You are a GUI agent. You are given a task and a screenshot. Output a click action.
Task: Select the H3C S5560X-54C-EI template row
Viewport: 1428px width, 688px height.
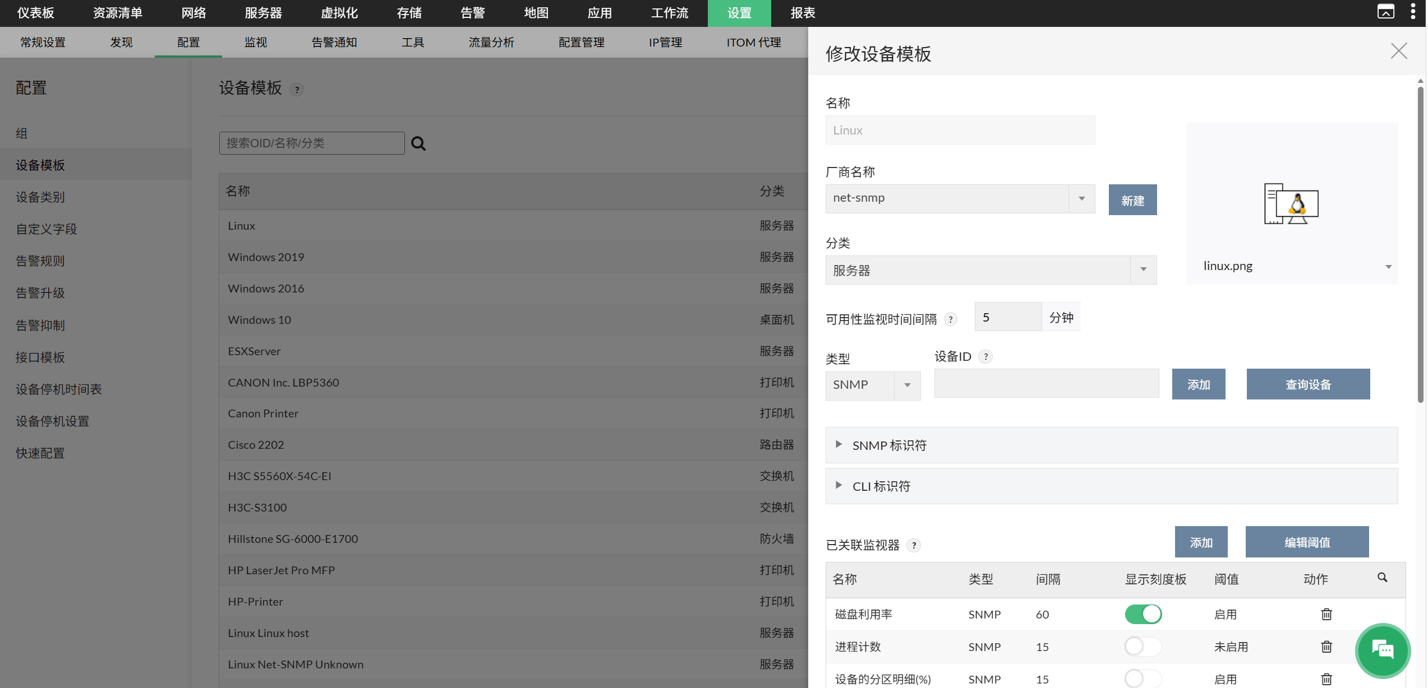click(x=513, y=476)
